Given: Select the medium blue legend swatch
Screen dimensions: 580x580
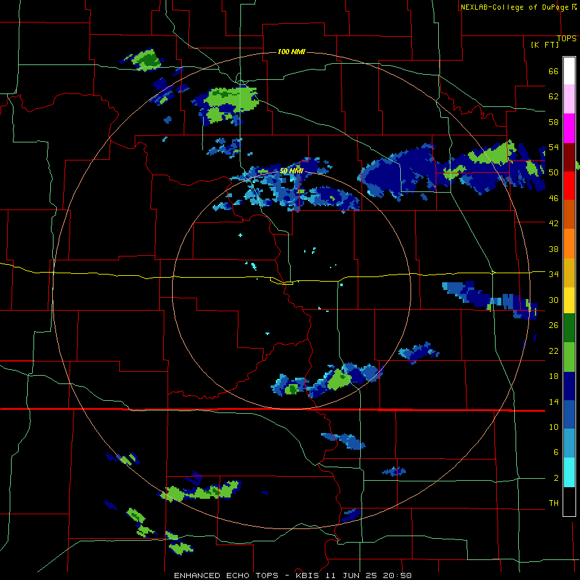Looking at the screenshot, I should pos(569,414).
